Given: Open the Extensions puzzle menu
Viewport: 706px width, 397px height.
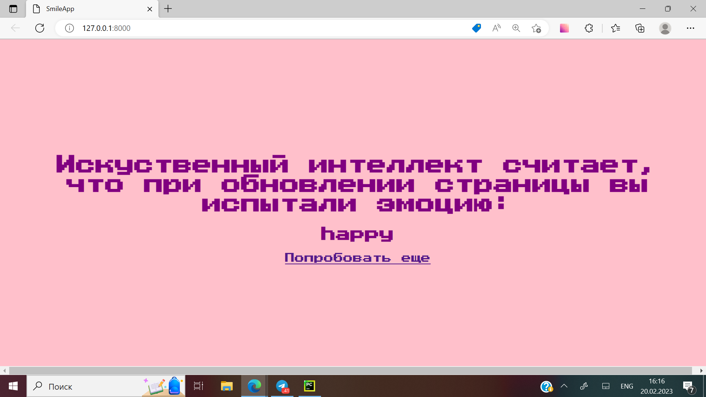Looking at the screenshot, I should [x=589, y=28].
